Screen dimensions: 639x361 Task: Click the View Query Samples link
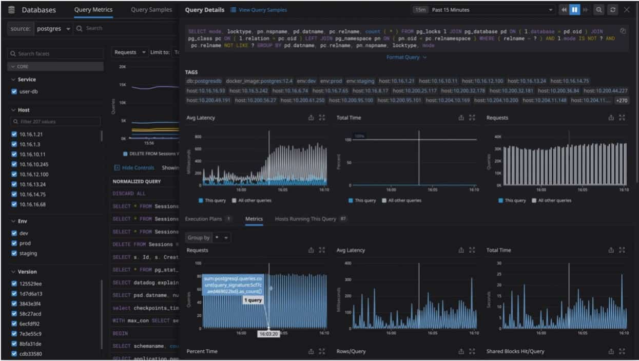[263, 10]
